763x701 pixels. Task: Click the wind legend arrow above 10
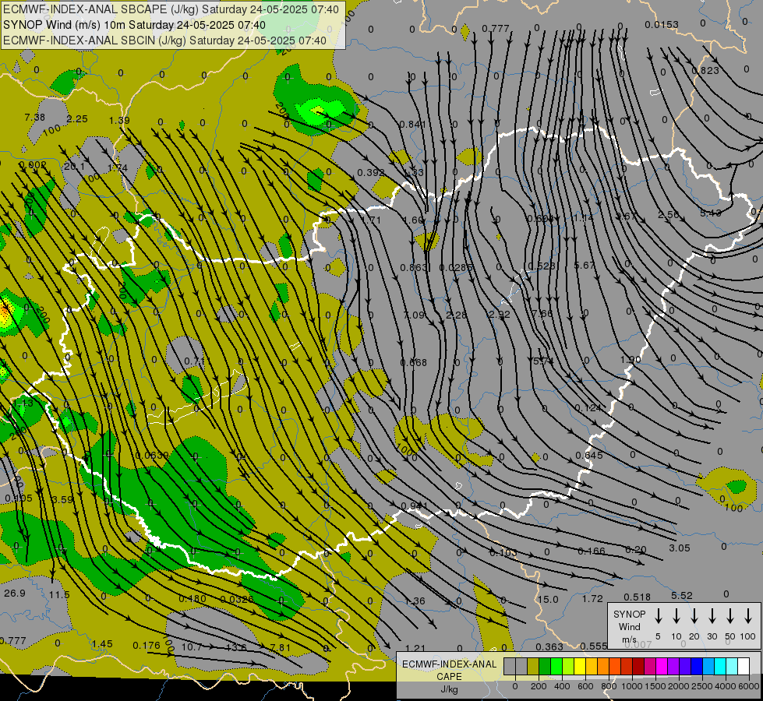(676, 616)
